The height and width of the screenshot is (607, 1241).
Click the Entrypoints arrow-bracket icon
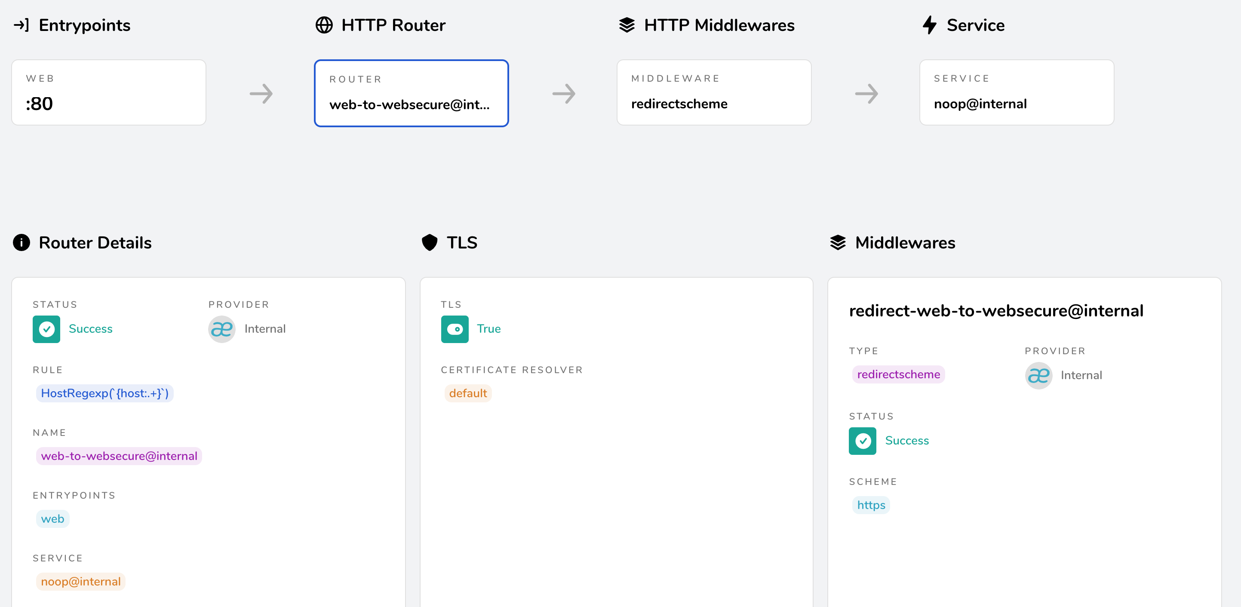[21, 25]
